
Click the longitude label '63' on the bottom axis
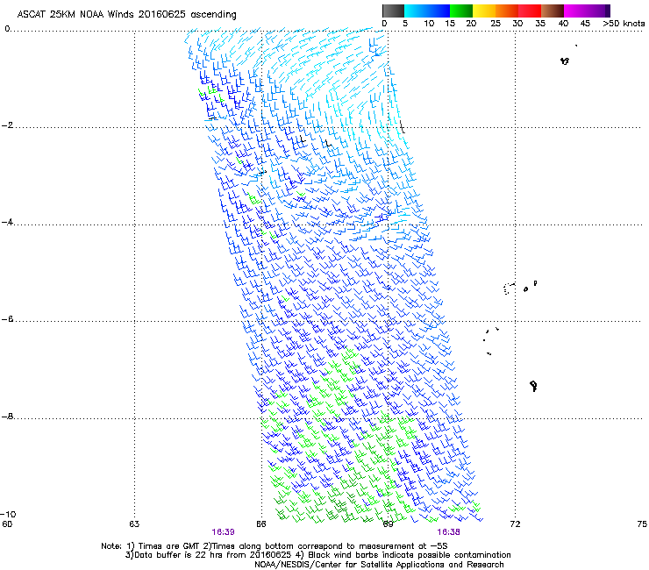point(134,524)
